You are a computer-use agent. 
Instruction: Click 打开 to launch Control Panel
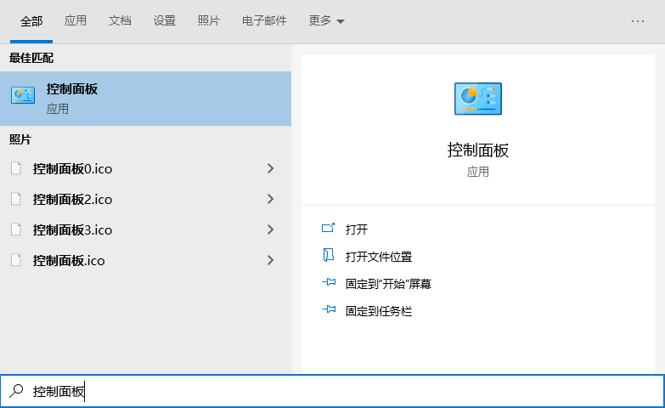pos(357,229)
